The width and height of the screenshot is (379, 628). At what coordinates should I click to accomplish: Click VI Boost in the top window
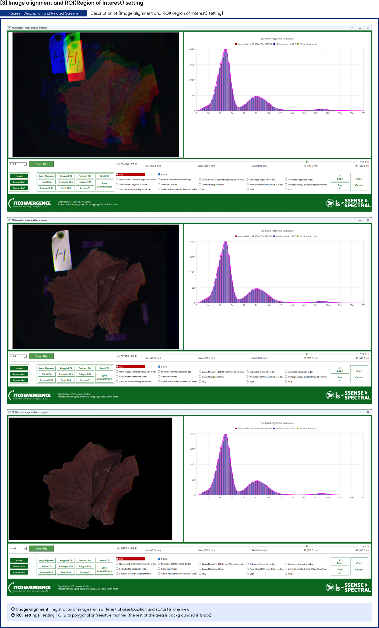[x=340, y=177]
